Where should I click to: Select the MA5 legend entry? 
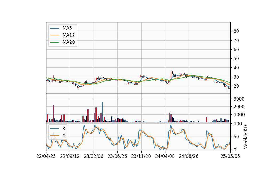(62, 28)
